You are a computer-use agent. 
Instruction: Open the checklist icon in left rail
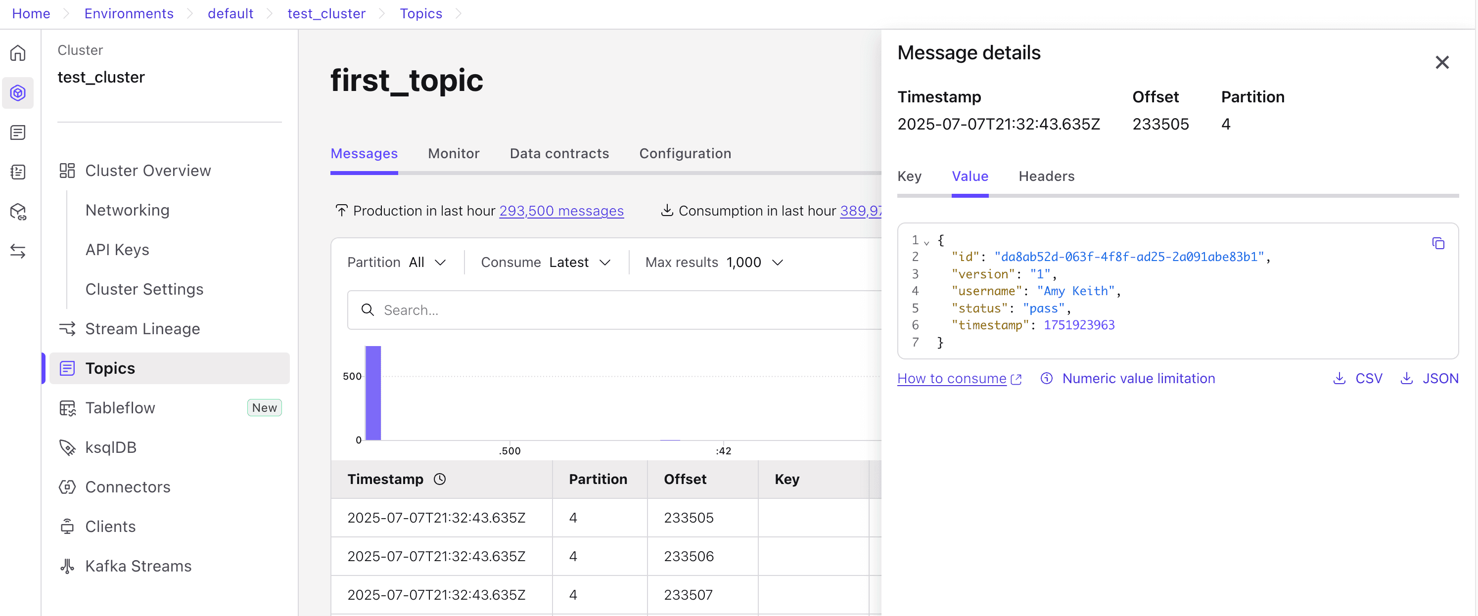pyautogui.click(x=18, y=172)
